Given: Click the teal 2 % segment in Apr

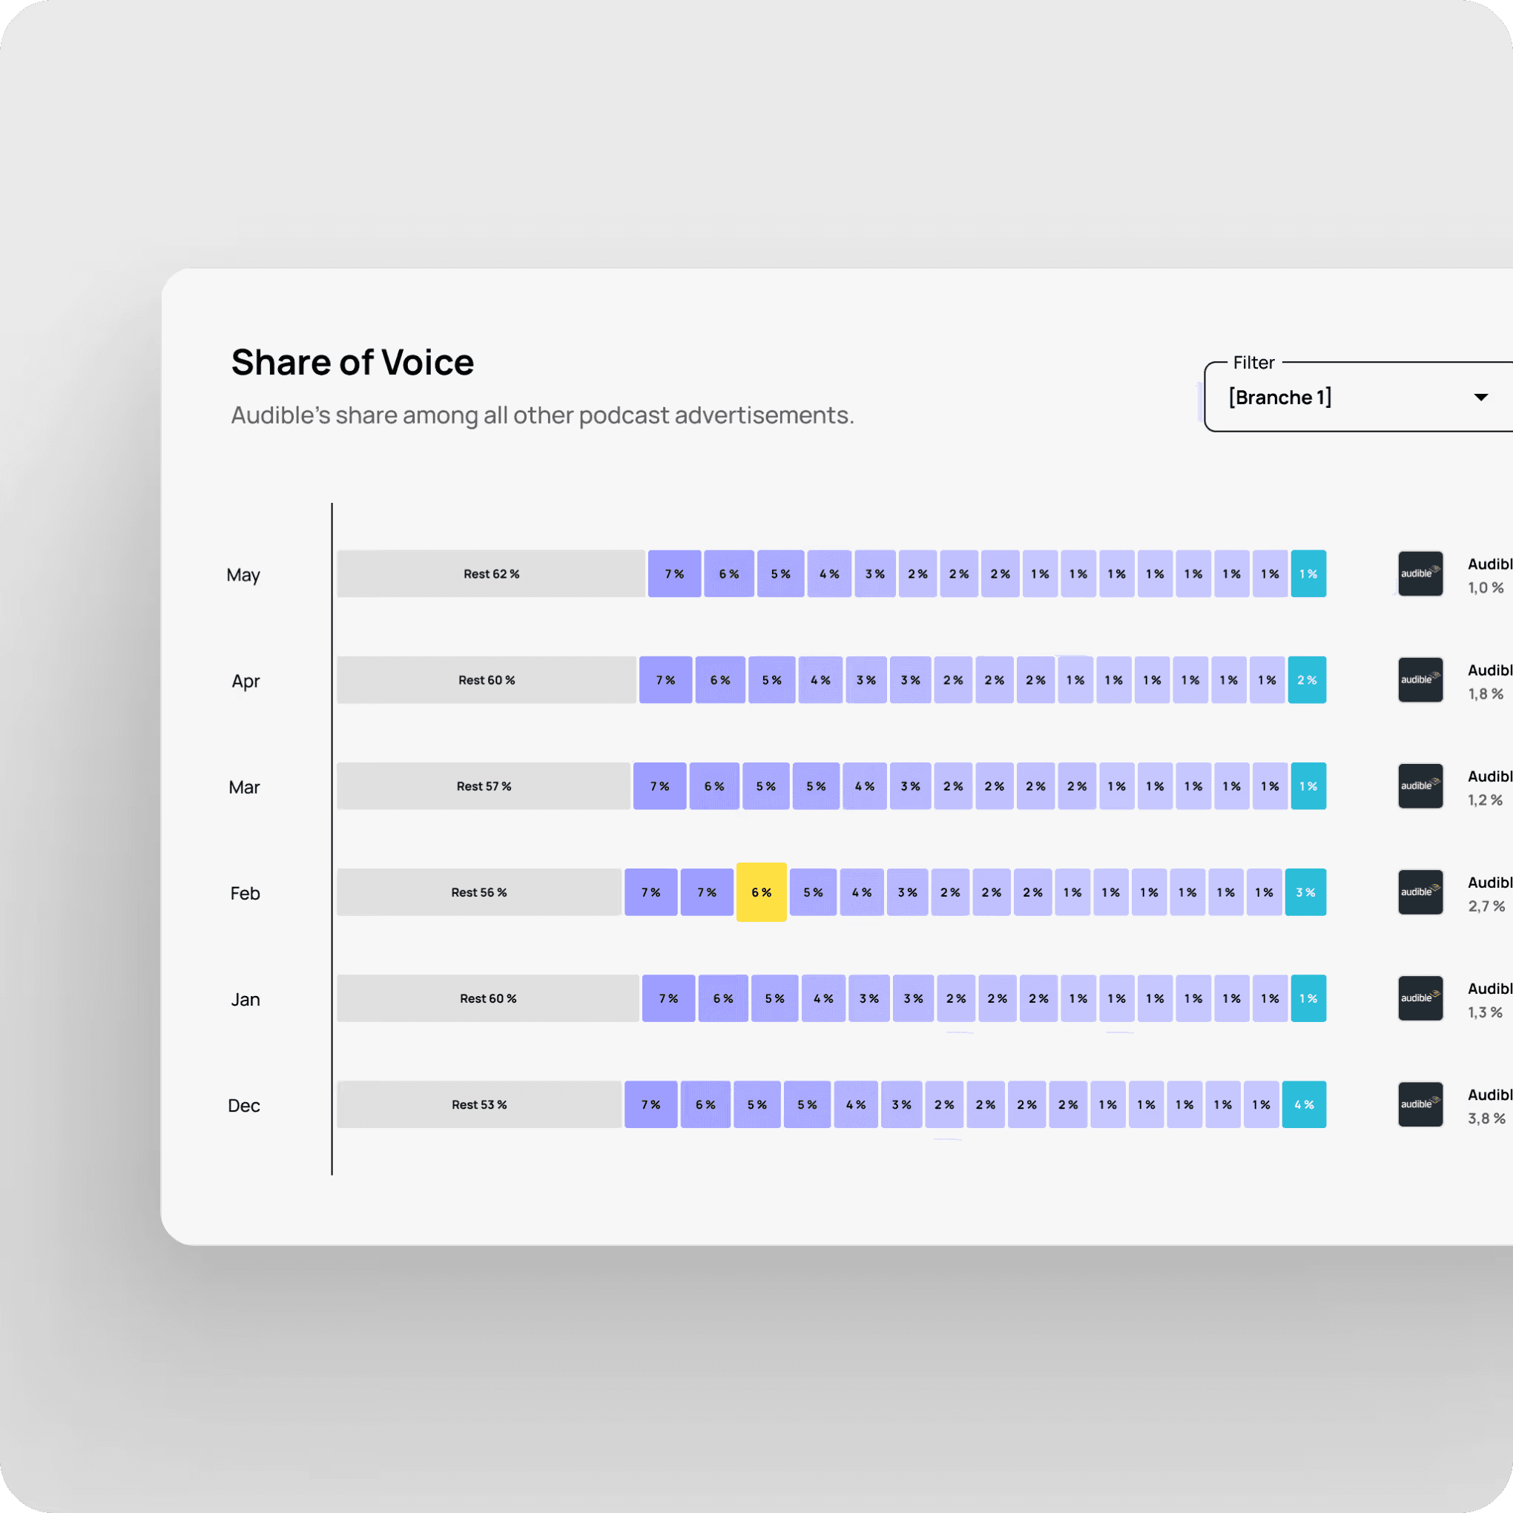Looking at the screenshot, I should 1306,680.
